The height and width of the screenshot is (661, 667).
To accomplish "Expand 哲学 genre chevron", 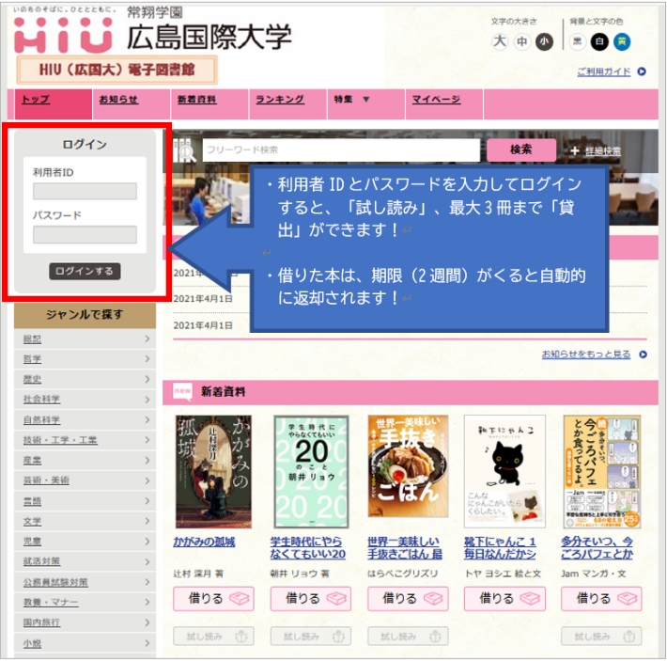I will [x=147, y=359].
